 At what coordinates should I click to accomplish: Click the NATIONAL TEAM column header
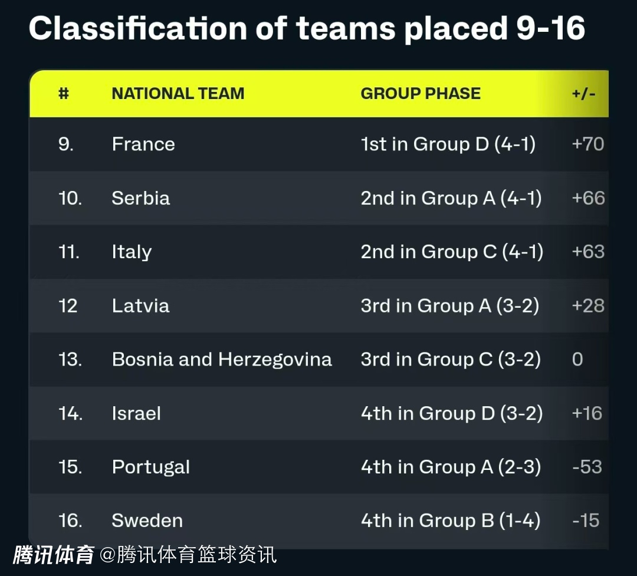pos(178,93)
